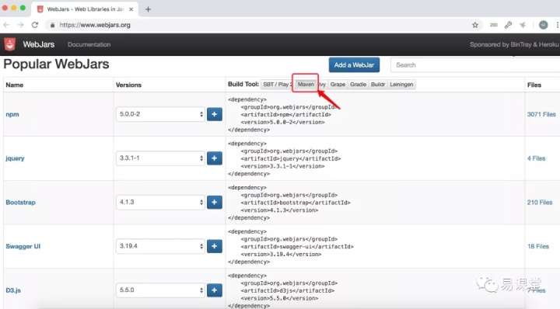Image resolution: width=560 pixels, height=309 pixels.
Task: Click Sponsored by BinTray & Heroku text
Action: pos(514,44)
